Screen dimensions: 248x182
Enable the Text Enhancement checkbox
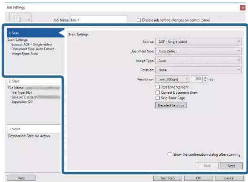158,87
